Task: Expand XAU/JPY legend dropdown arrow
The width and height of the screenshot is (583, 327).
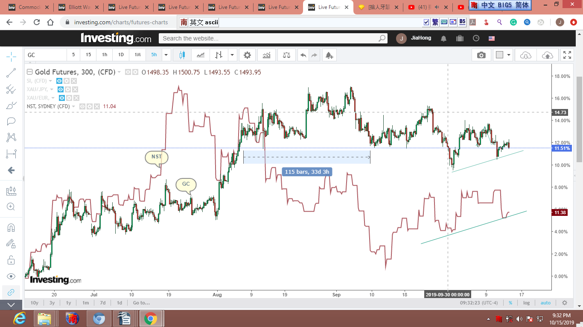Action: pyautogui.click(x=52, y=89)
